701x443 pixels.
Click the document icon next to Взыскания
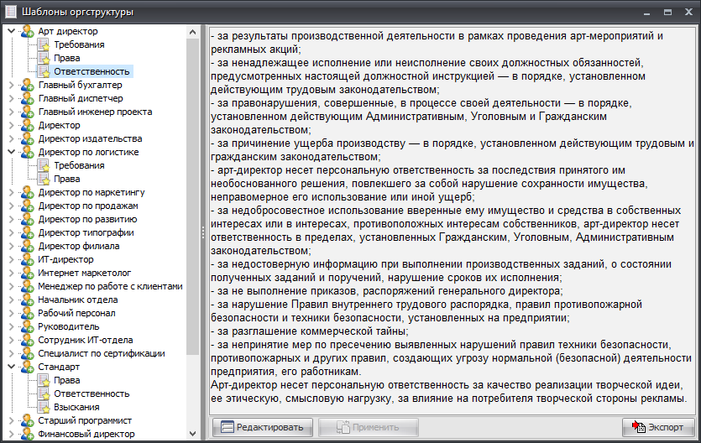tap(44, 407)
